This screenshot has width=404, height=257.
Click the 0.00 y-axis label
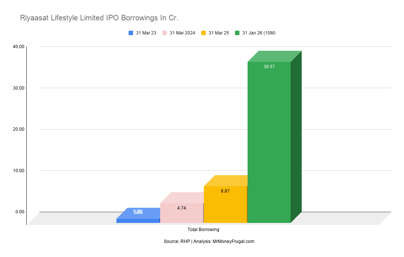pyautogui.click(x=20, y=212)
